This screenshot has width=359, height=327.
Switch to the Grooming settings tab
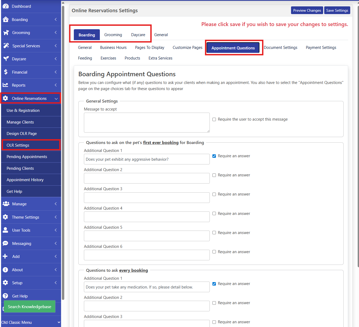click(x=113, y=35)
